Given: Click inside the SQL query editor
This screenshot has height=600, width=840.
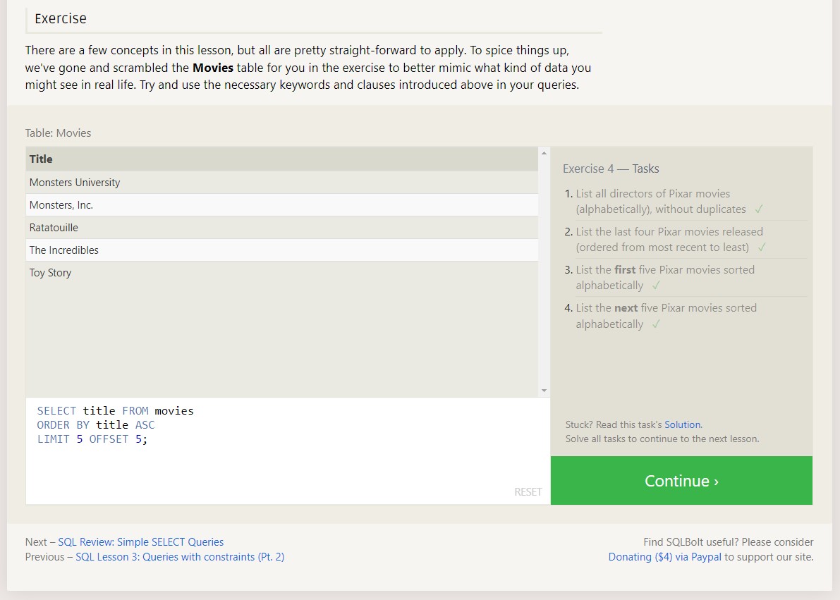Looking at the screenshot, I should pyautogui.click(x=288, y=451).
